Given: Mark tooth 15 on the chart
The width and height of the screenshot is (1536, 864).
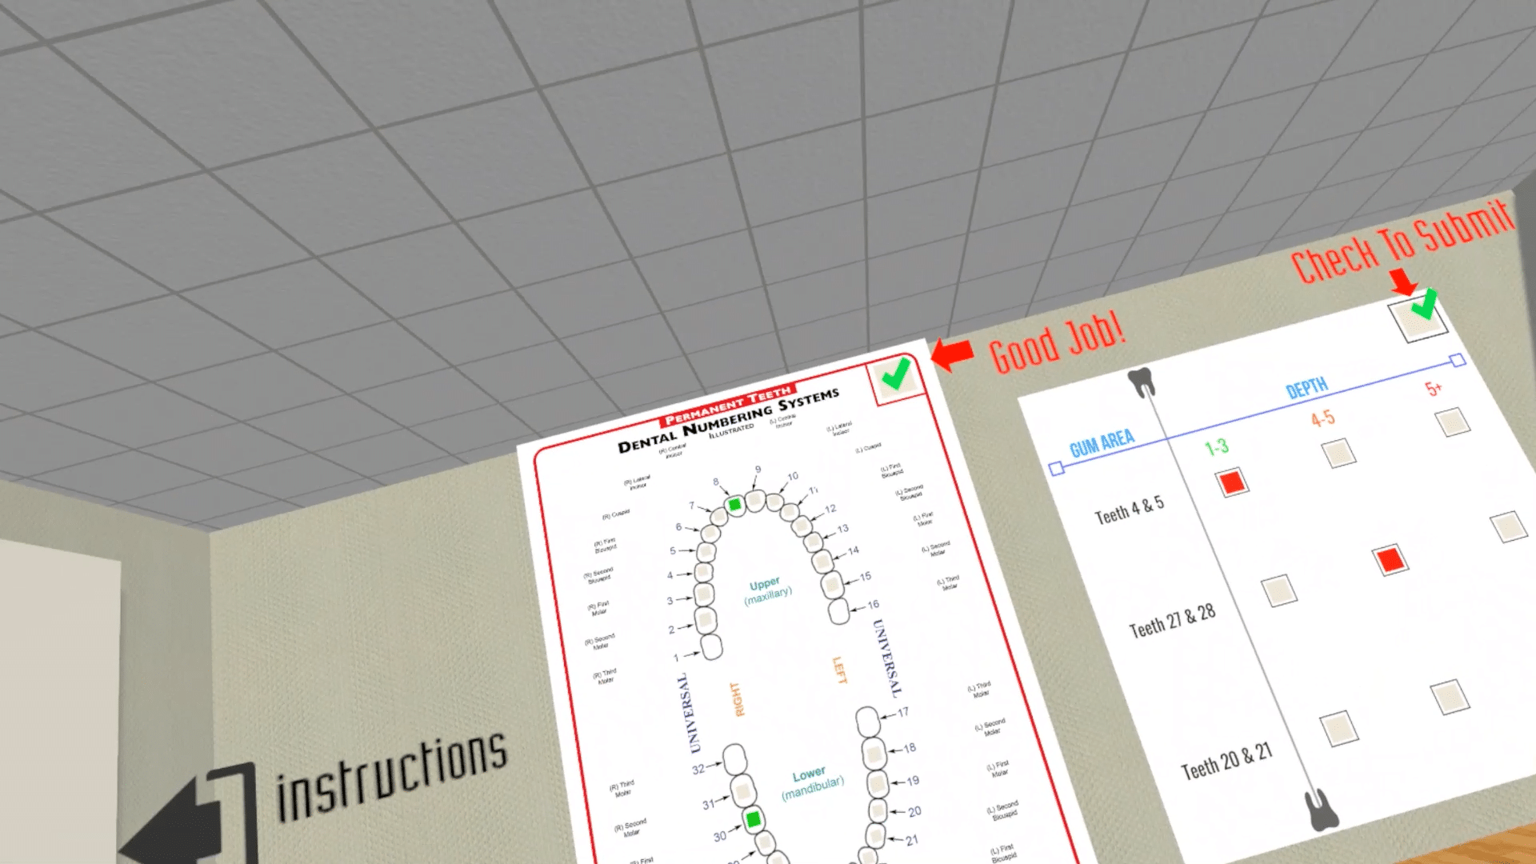Looking at the screenshot, I should [832, 584].
